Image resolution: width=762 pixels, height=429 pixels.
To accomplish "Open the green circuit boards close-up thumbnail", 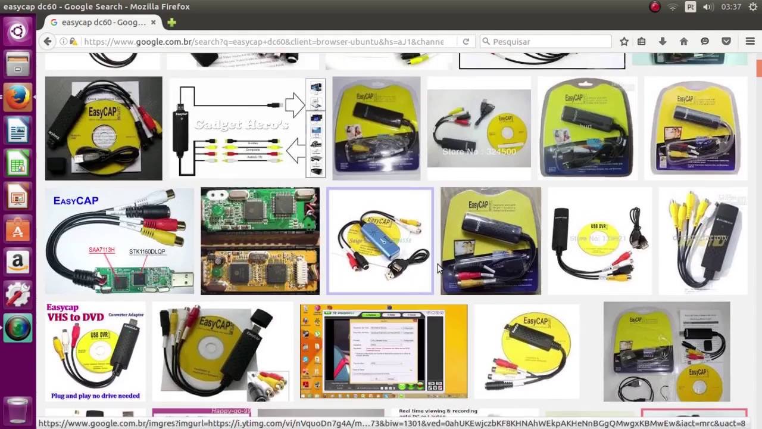I will pos(260,241).
